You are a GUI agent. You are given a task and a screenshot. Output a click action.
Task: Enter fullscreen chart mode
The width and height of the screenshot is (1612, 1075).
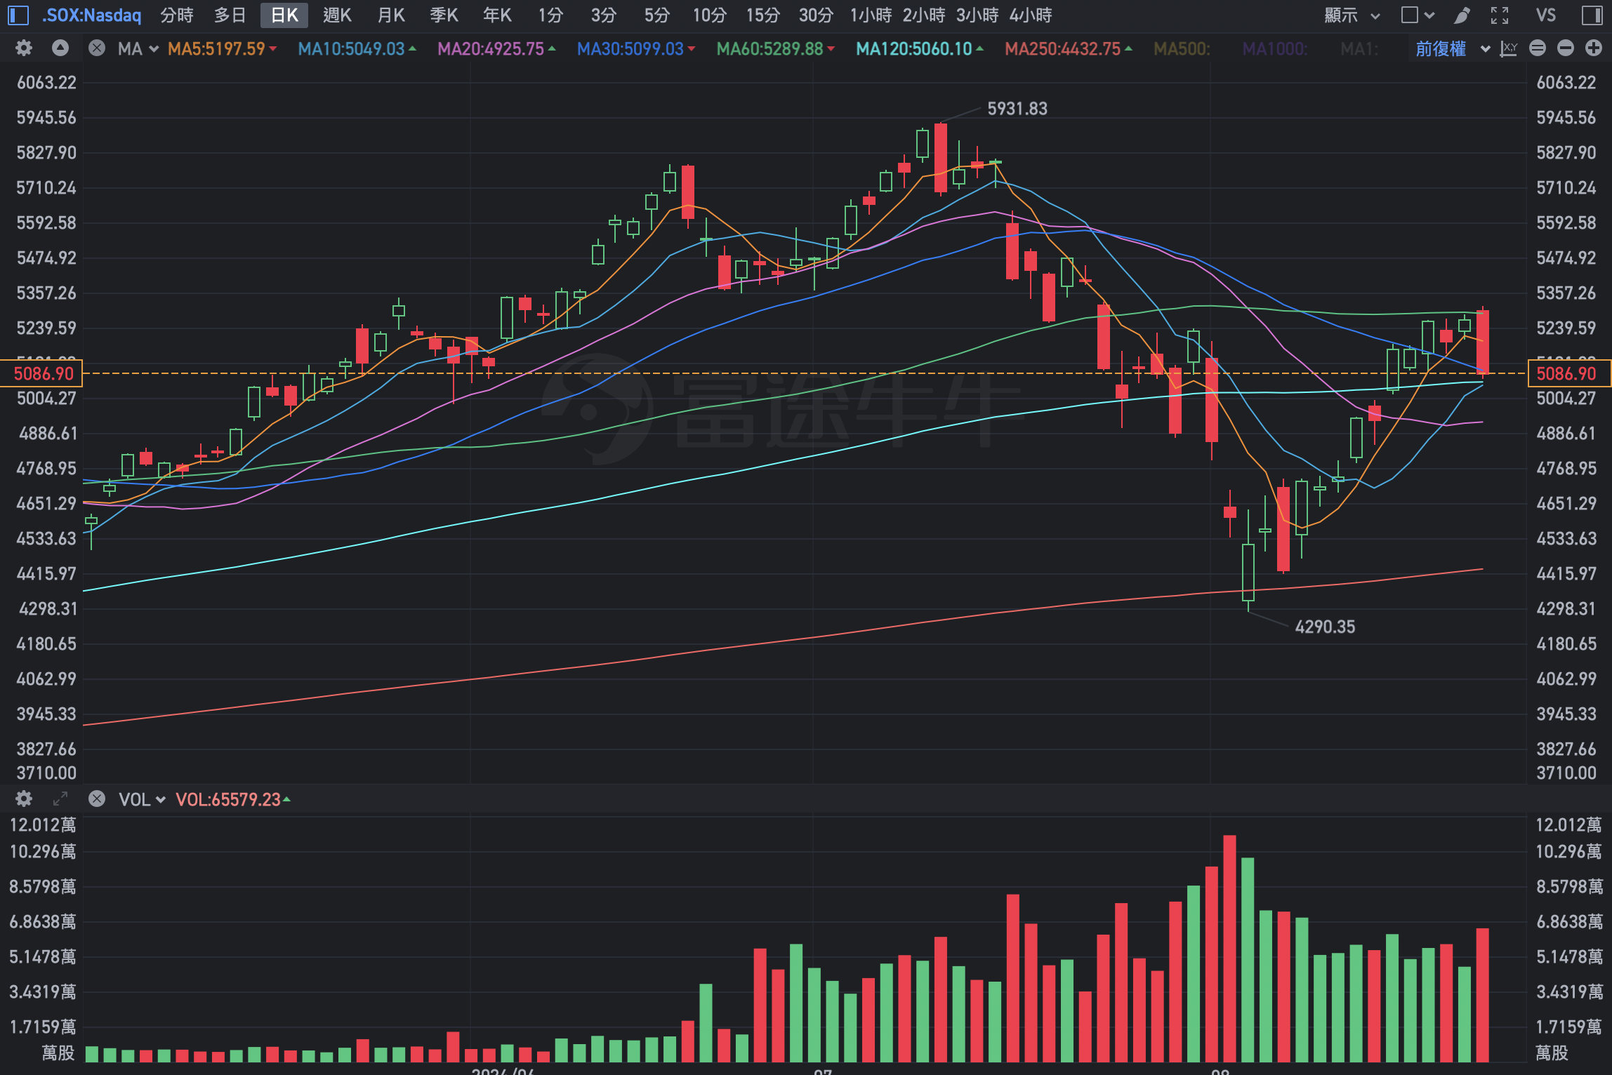[1500, 15]
